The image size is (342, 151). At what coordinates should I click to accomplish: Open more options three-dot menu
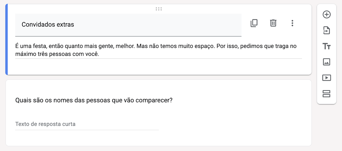[292, 23]
